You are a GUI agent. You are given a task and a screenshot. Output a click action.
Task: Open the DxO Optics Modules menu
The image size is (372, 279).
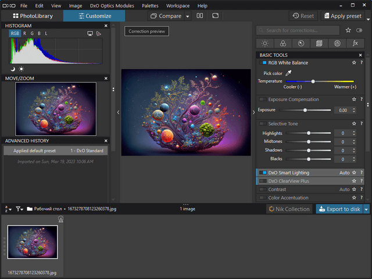[x=112, y=5]
